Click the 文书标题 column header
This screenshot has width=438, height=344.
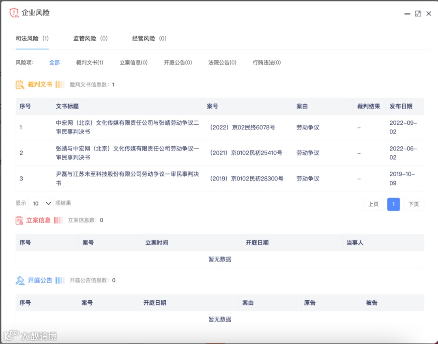[x=67, y=106]
